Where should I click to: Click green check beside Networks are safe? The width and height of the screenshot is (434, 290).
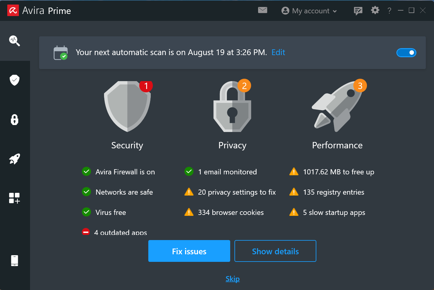coord(86,192)
